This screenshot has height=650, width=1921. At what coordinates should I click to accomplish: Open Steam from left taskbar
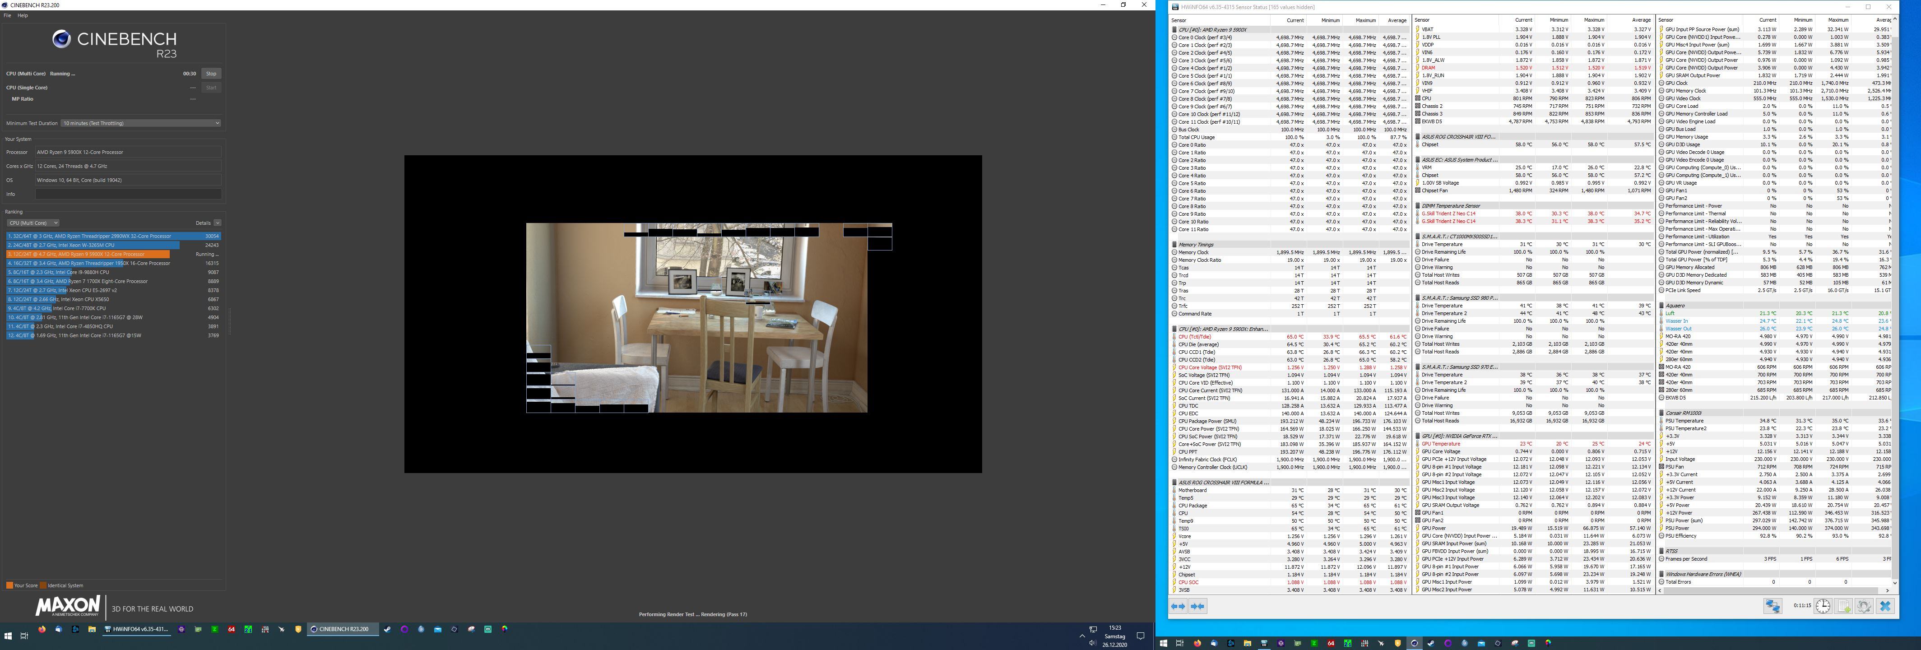(x=388, y=629)
